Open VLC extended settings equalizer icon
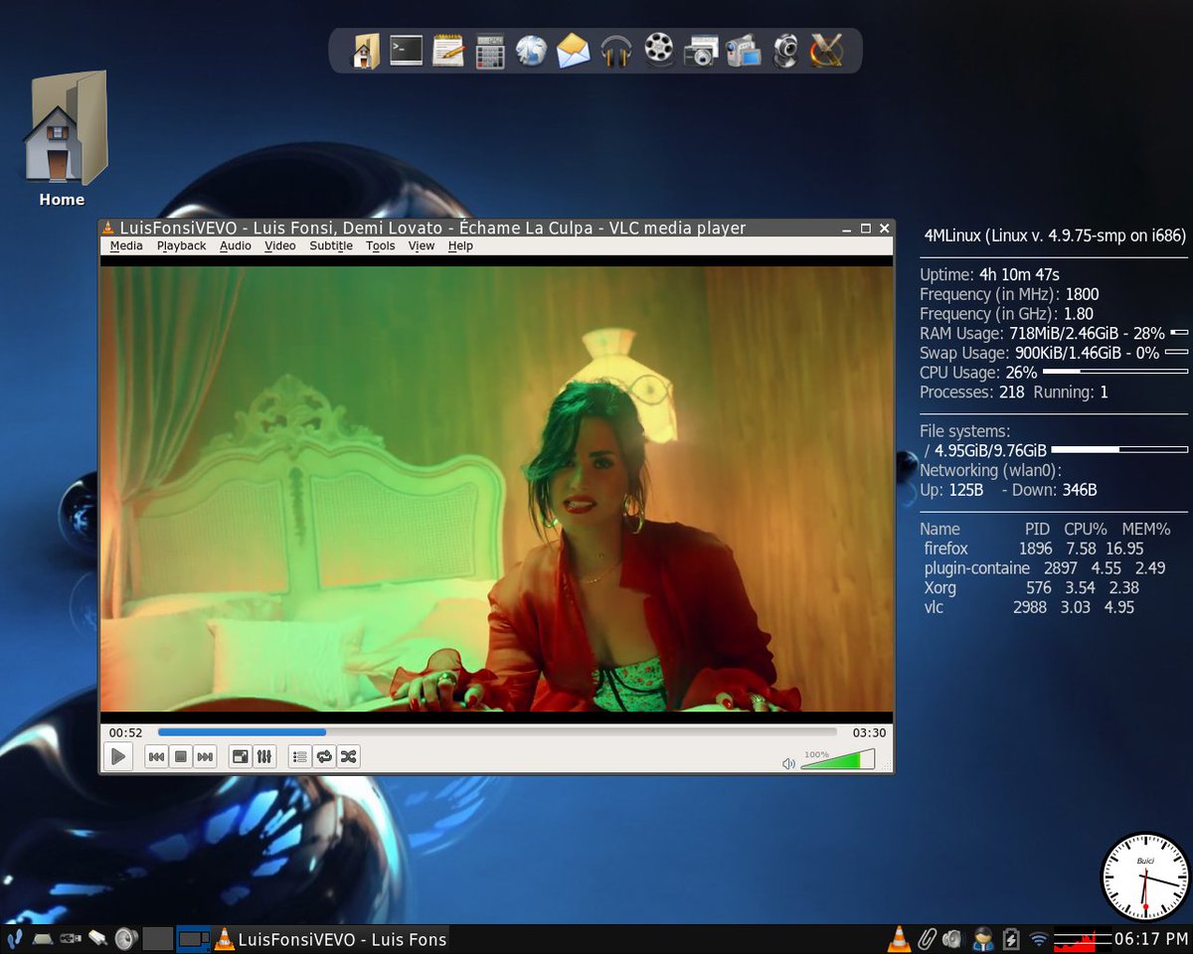1193x954 pixels. click(x=264, y=757)
